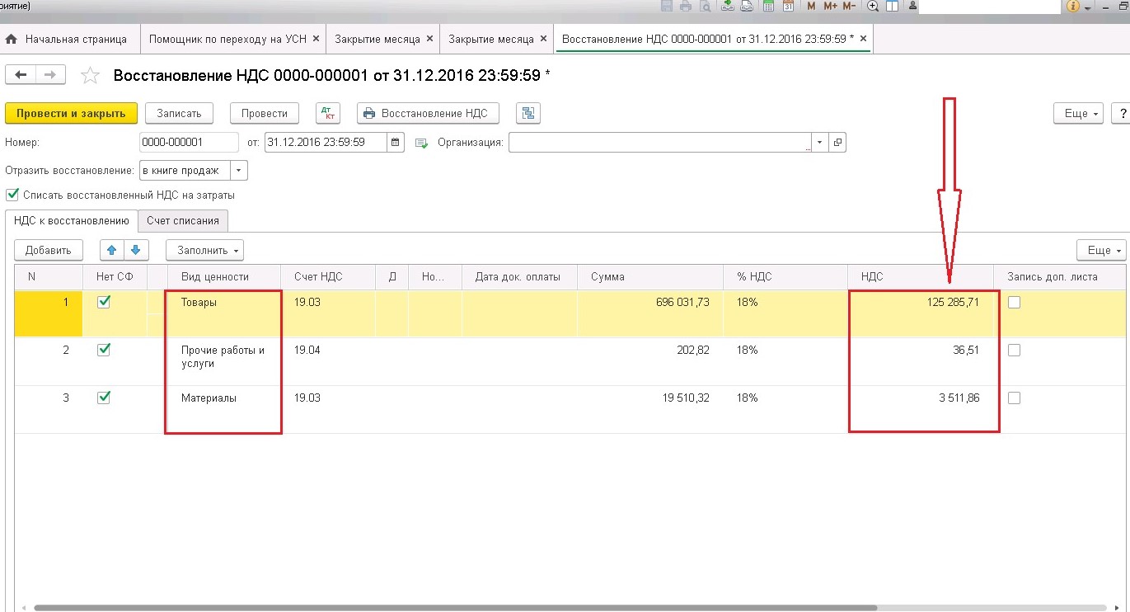The width and height of the screenshot is (1130, 612).
Task: Click the Print icon in top toolbar
Action: [687, 7]
